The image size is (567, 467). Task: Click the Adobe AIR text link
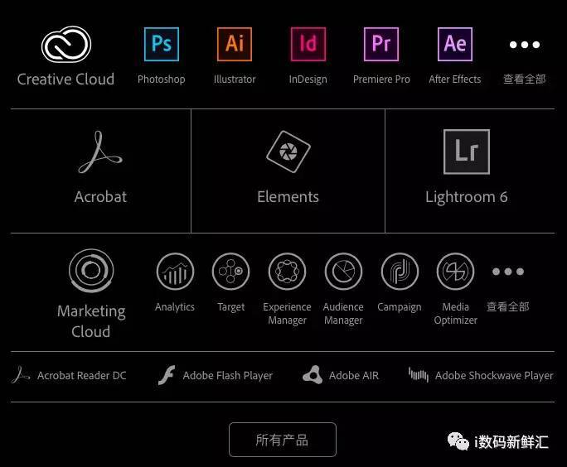(354, 376)
